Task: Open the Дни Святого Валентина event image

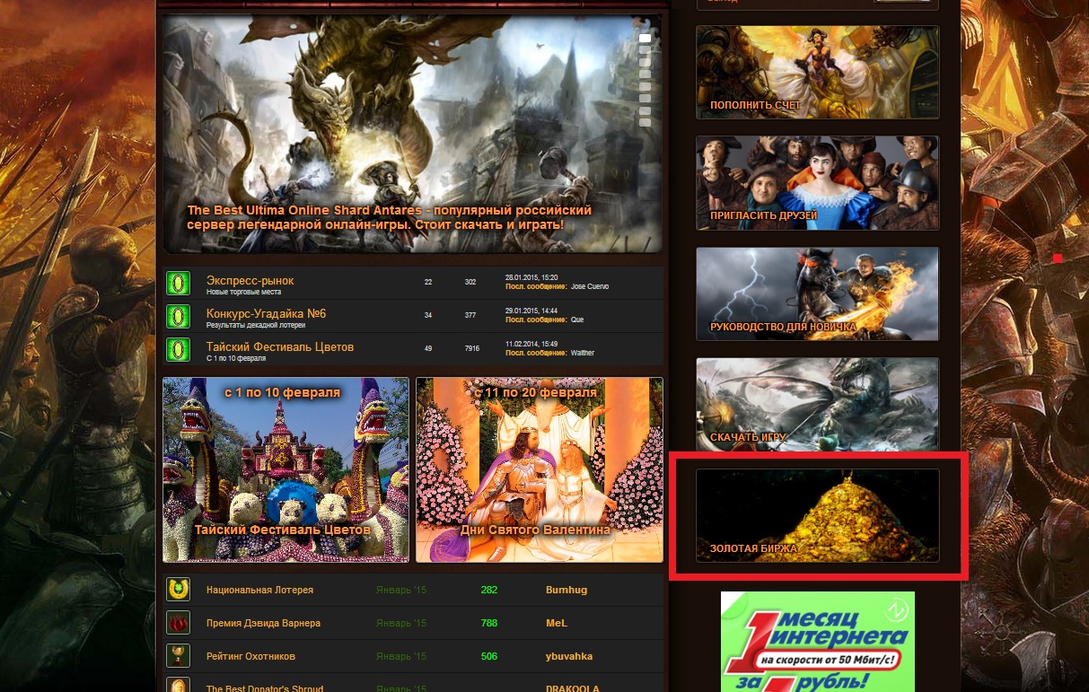Action: [x=540, y=469]
